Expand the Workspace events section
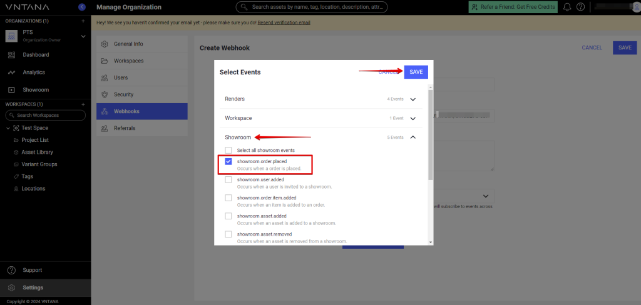This screenshot has width=641, height=305. (x=413, y=118)
